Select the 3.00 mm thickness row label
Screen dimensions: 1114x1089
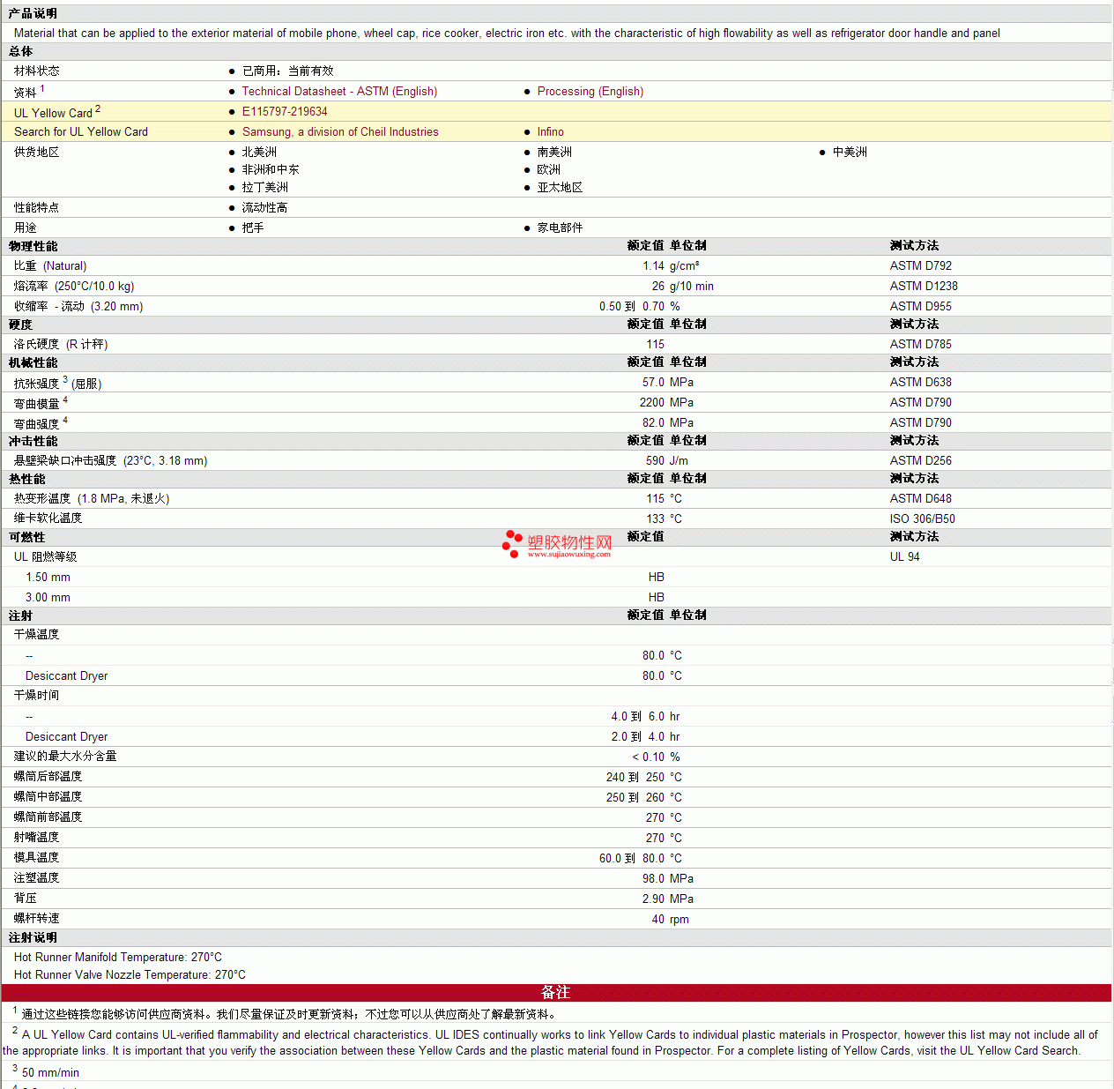(x=48, y=598)
